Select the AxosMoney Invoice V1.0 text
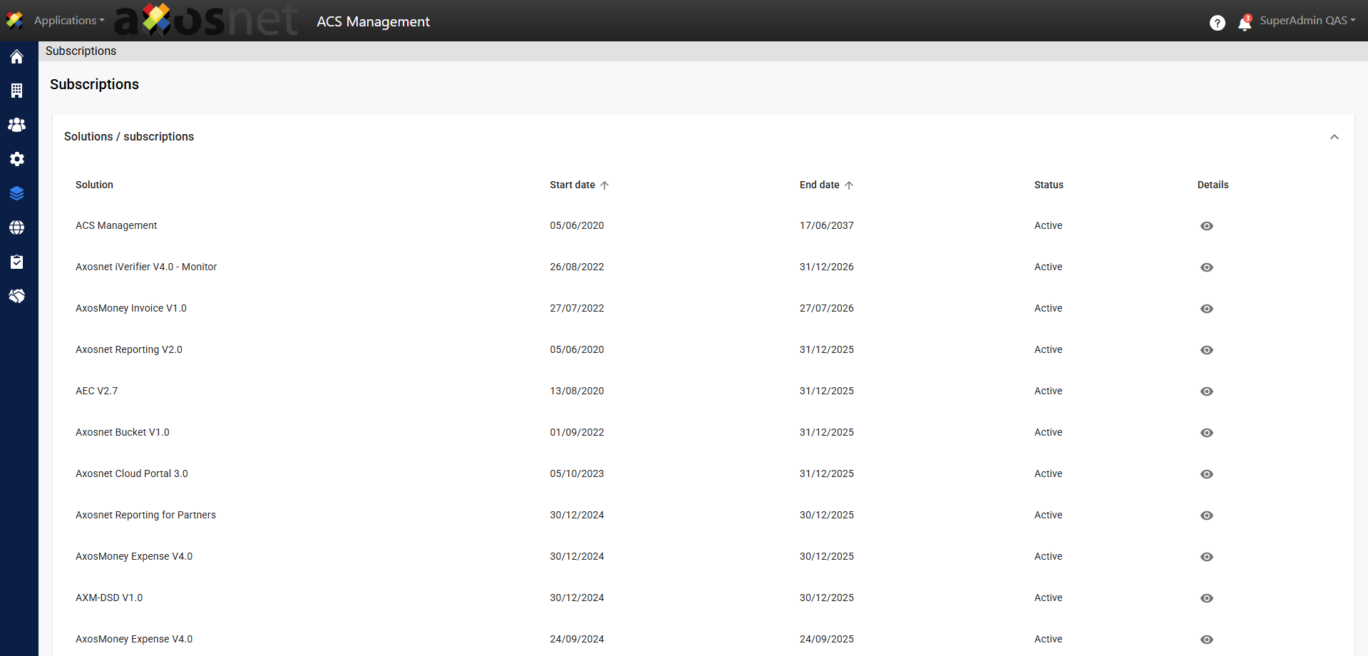 [x=131, y=308]
